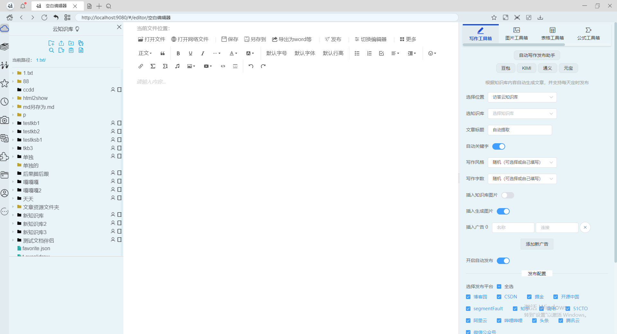Click the ad 名称 input field
The image size is (617, 334).
tap(513, 227)
